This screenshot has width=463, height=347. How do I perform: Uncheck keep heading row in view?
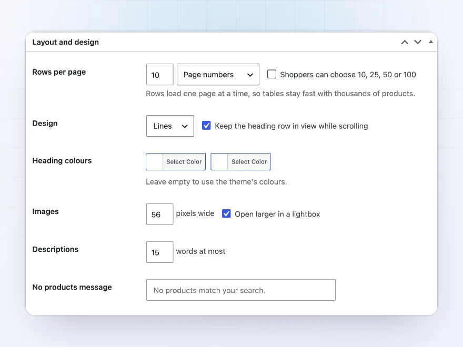[206, 126]
